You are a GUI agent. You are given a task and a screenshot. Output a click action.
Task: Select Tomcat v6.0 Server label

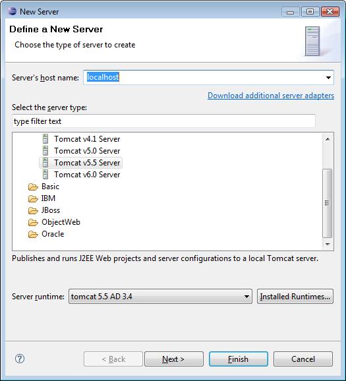(87, 175)
